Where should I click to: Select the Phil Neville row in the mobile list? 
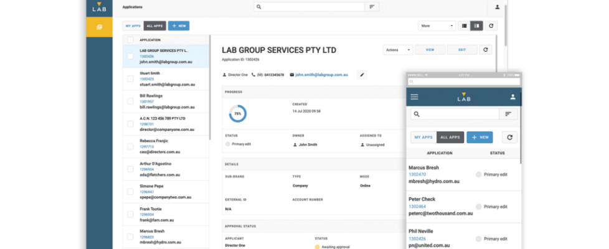click(464, 236)
